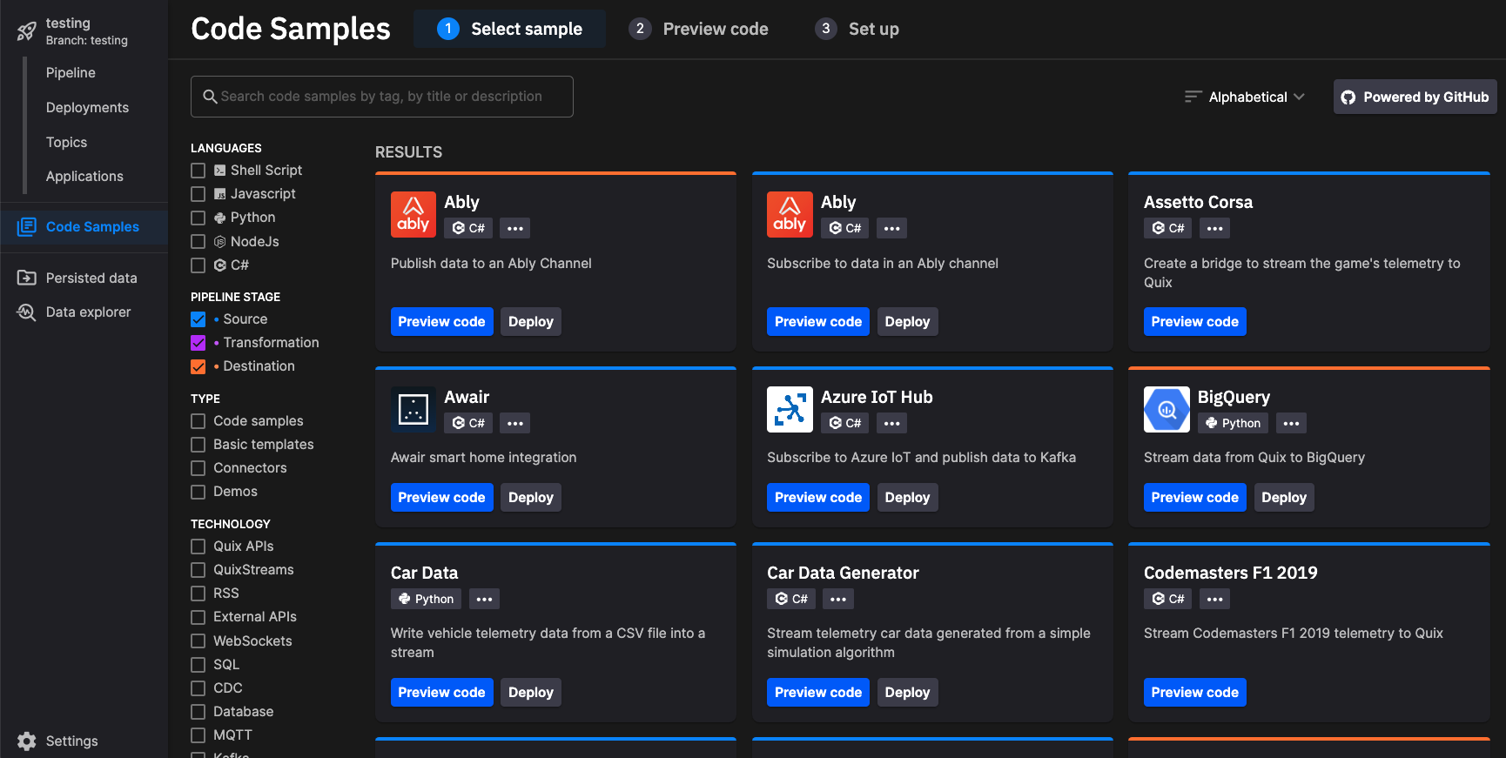The image size is (1506, 758).
Task: Open Persisted data via its folder icon
Action: tap(27, 278)
